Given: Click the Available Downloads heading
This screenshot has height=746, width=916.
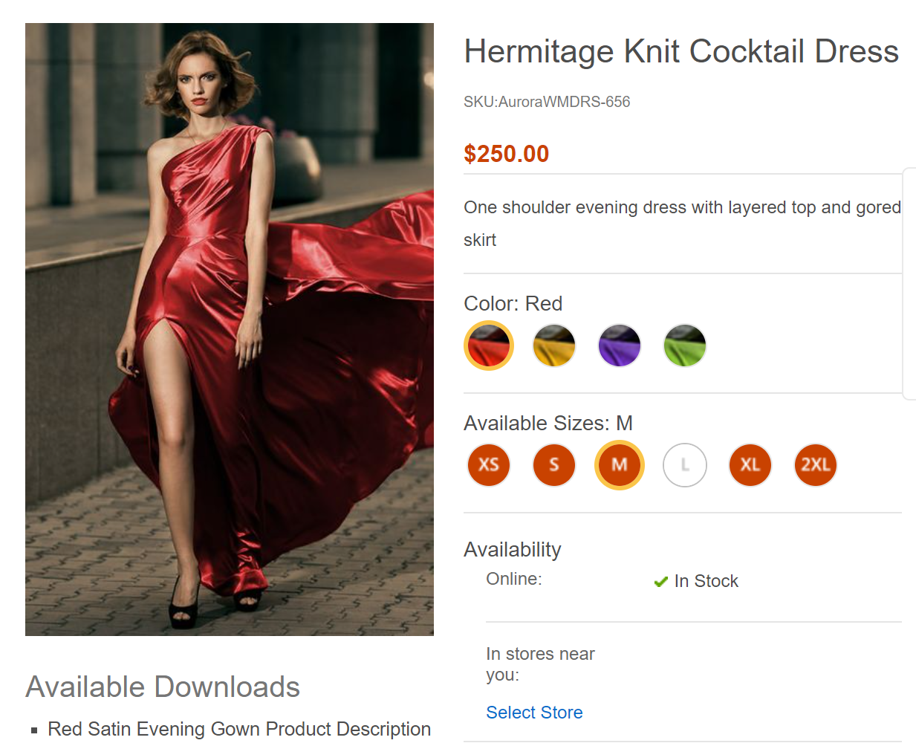Looking at the screenshot, I should pyautogui.click(x=163, y=687).
